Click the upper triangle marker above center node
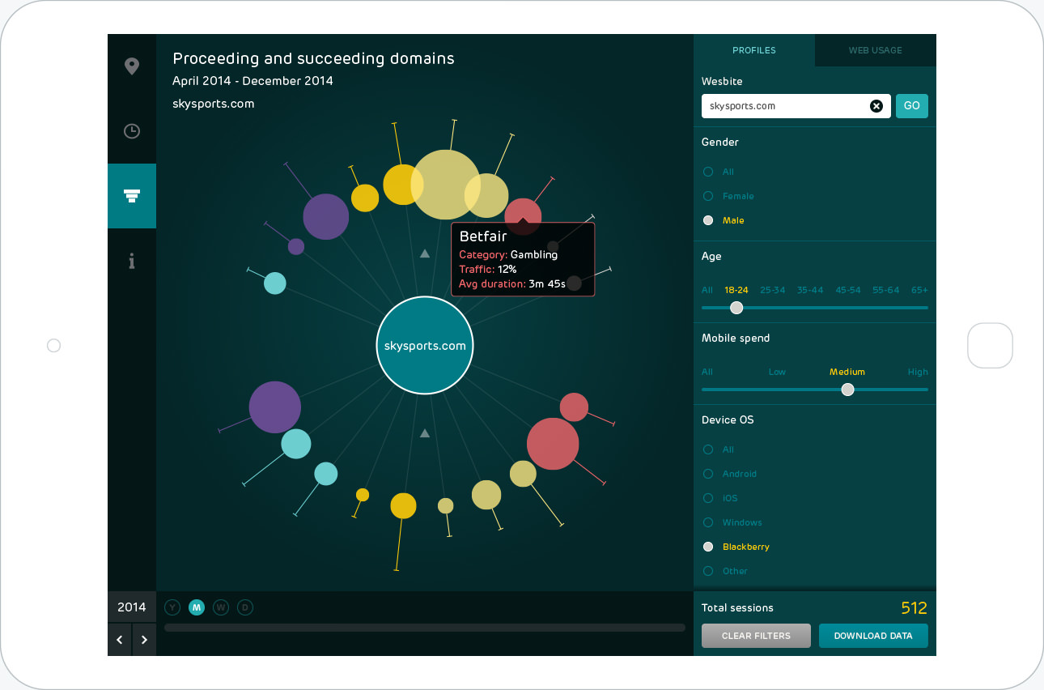Viewport: 1044px width, 690px height. (x=425, y=253)
